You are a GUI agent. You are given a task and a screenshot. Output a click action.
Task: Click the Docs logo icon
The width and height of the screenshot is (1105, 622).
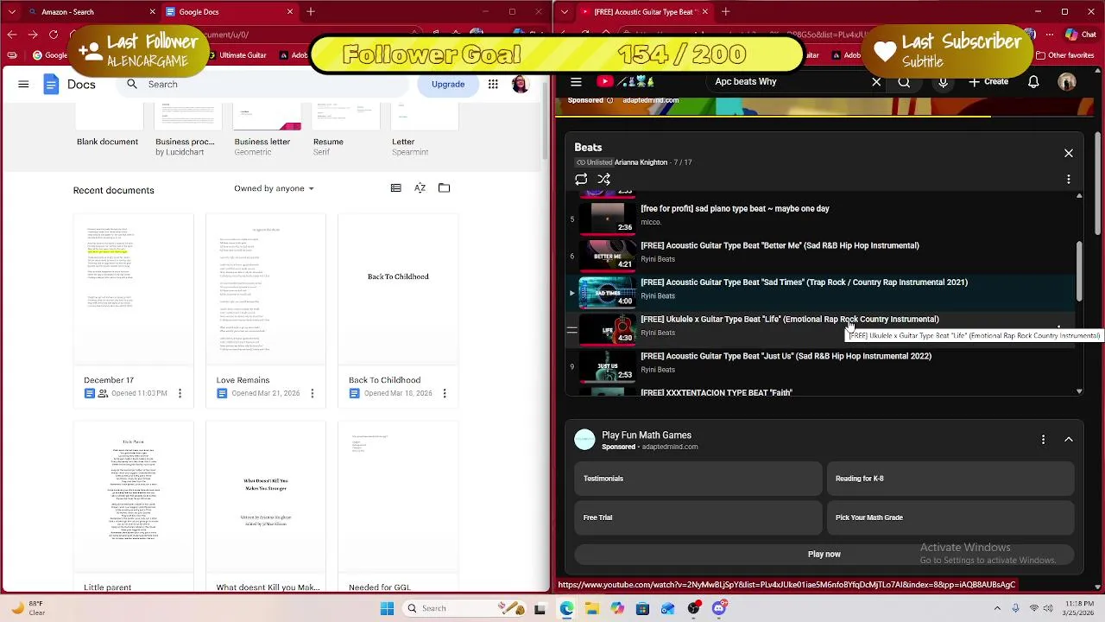(51, 84)
